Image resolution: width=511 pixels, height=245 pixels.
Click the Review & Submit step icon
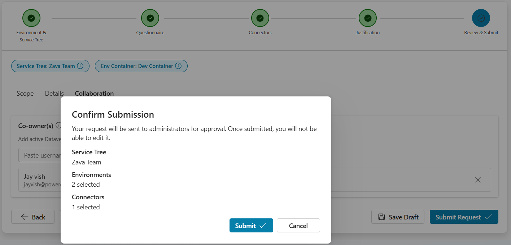point(481,18)
